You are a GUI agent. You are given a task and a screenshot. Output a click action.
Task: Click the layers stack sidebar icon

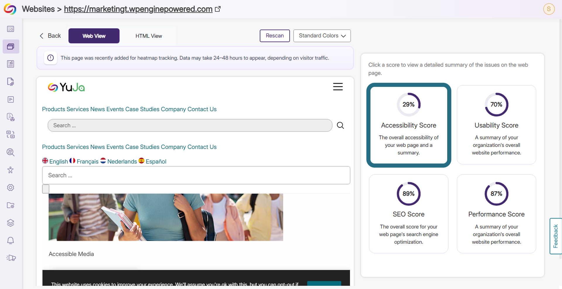pyautogui.click(x=11, y=223)
